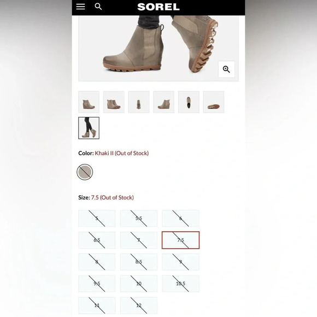This screenshot has height=317, width=317.
Task: Click the SOREL logo
Action: tap(158, 7)
